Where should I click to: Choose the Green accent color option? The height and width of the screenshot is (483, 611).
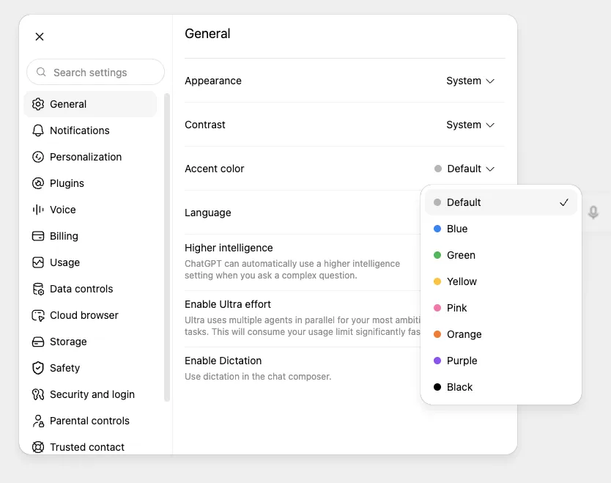coord(500,255)
